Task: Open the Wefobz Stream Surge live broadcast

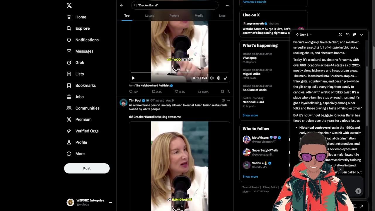Action: click(x=267, y=31)
